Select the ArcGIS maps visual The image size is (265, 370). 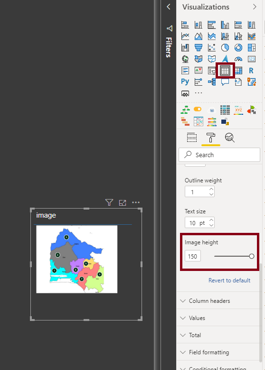[252, 81]
